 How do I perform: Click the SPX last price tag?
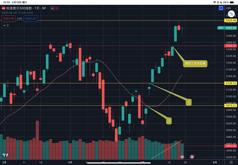coord(227,28)
